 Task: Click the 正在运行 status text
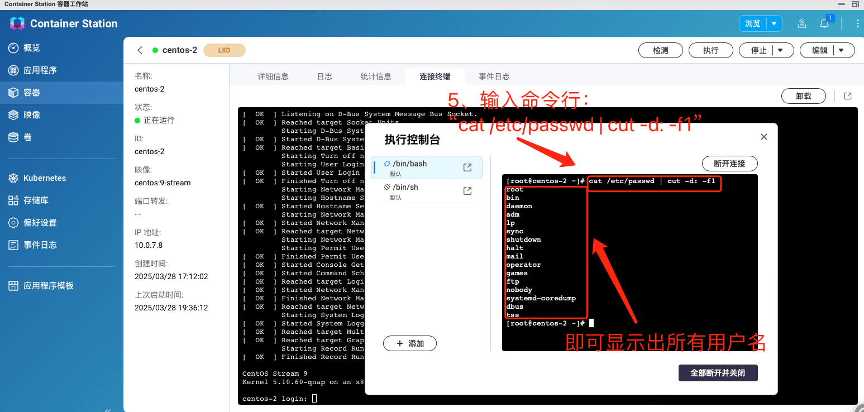pos(159,120)
